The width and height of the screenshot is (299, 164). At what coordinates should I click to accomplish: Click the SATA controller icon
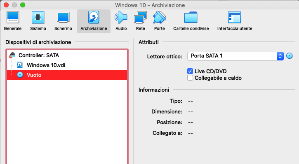click(x=12, y=55)
